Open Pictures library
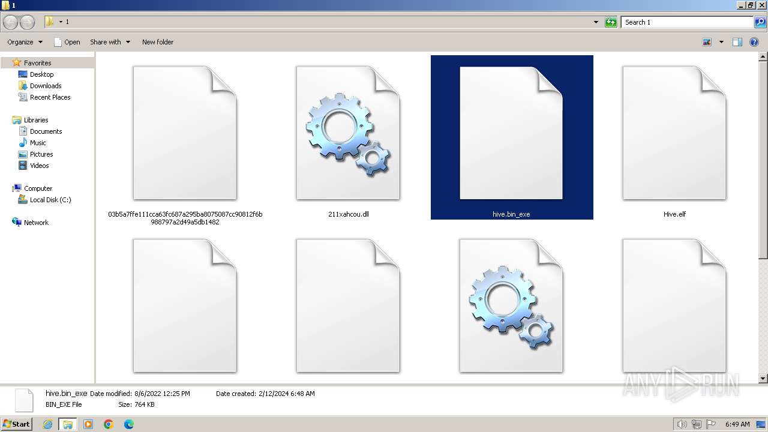Viewport: 768px width, 432px height. [x=41, y=154]
